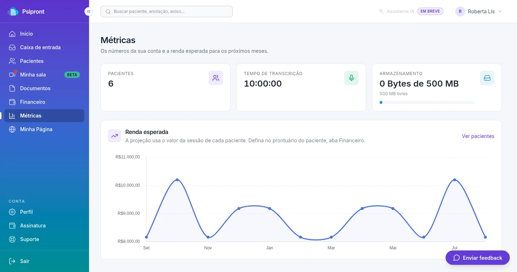Click the BETA badge next to Minha sala

tap(72, 75)
